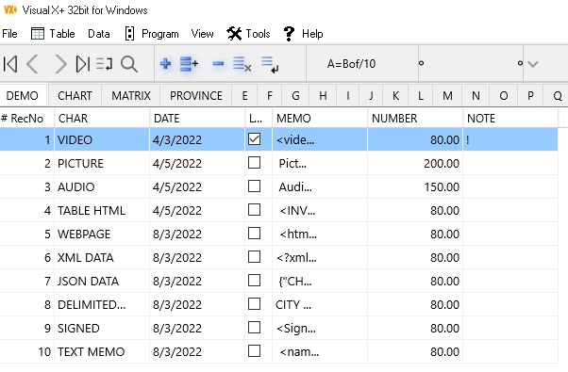Click the Help question mark icon

click(x=289, y=34)
